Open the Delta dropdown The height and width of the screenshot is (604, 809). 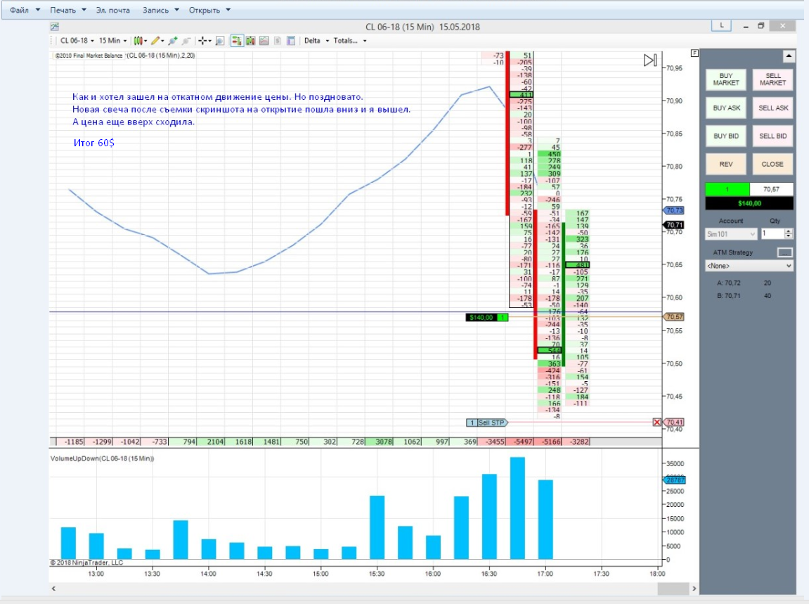point(316,41)
